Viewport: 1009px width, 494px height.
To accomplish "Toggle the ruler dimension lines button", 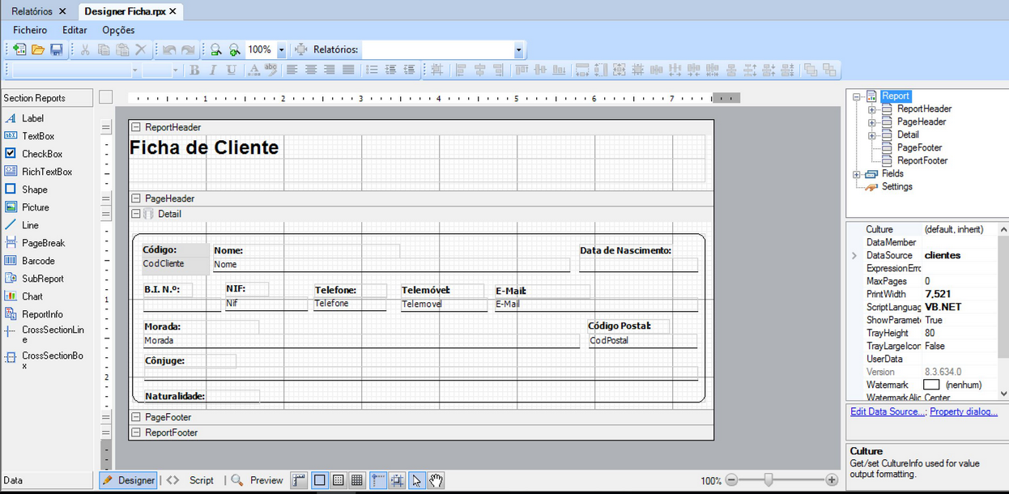I will tap(300, 480).
